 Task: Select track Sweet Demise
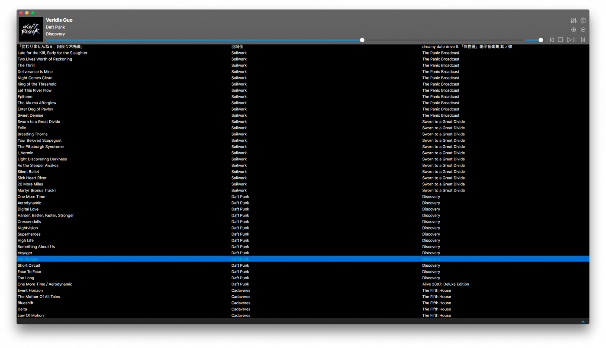30,116
